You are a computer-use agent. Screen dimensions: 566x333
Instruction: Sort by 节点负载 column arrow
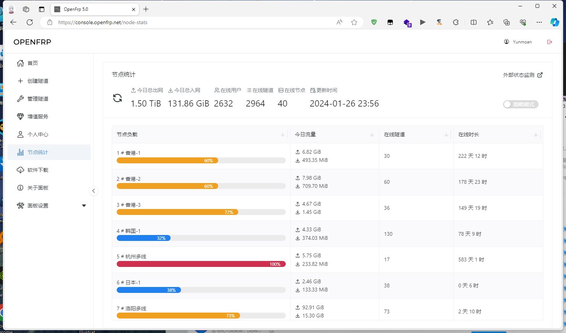click(x=283, y=134)
